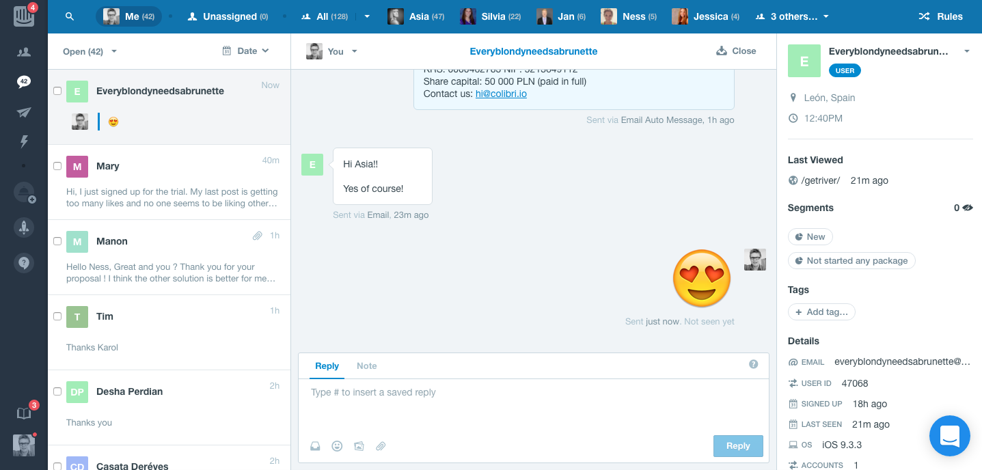Click the globe icon beside /getriver/
Viewport: 982px width, 470px height.
click(x=793, y=180)
